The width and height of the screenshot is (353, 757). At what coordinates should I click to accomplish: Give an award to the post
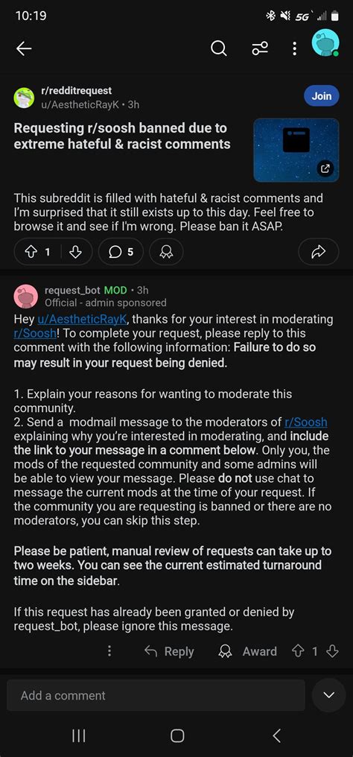166,252
